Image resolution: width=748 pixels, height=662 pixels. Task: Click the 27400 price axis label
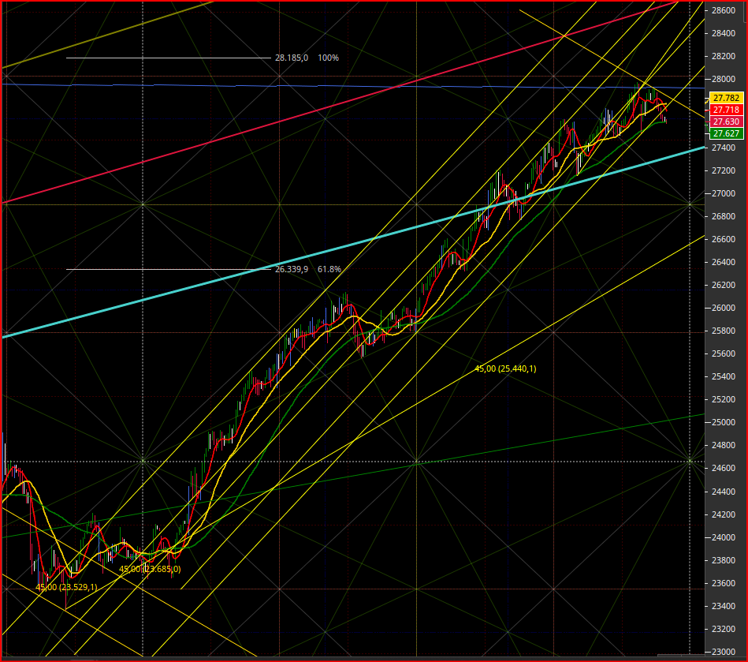pos(724,148)
